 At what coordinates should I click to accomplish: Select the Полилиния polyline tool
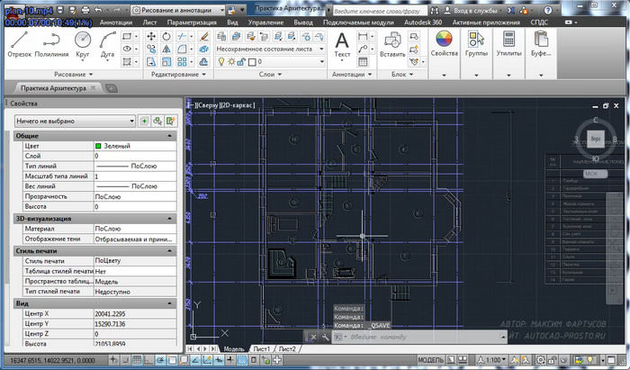pyautogui.click(x=51, y=42)
